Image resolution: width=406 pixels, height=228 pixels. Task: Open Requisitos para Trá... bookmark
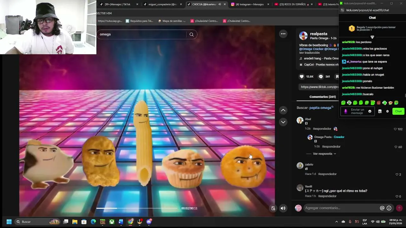pos(139,21)
